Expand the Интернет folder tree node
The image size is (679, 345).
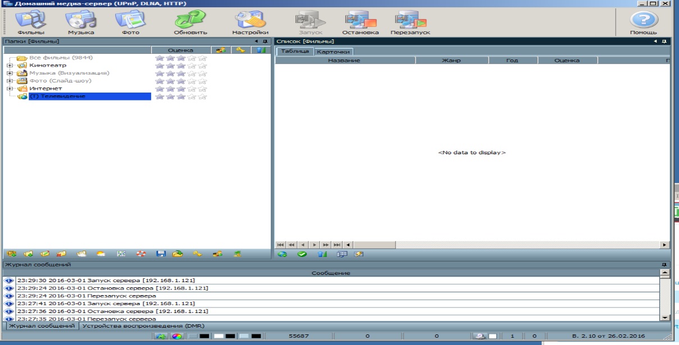click(x=10, y=89)
